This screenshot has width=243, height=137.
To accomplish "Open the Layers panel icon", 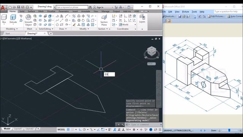I will pos(142,18).
